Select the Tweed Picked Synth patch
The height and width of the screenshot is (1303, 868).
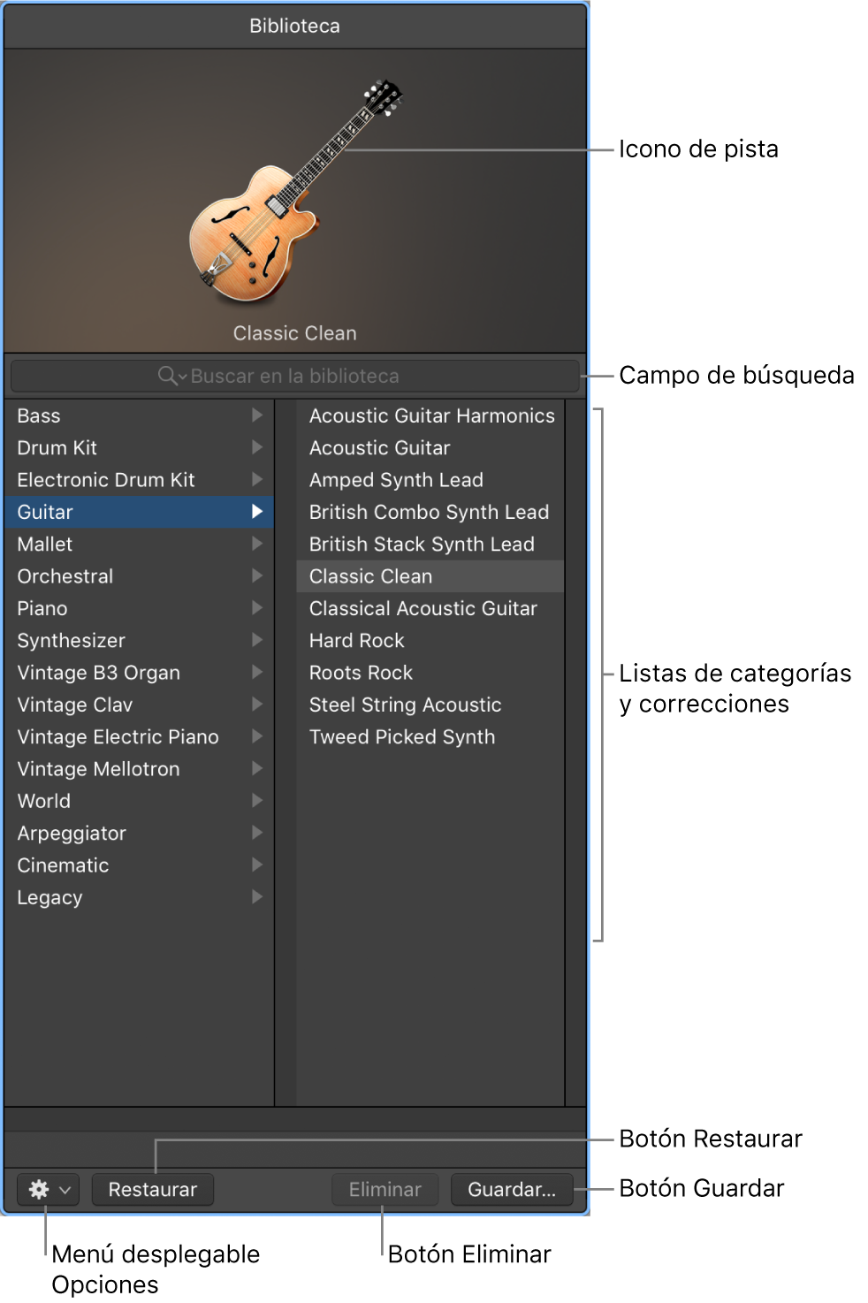[x=402, y=736]
